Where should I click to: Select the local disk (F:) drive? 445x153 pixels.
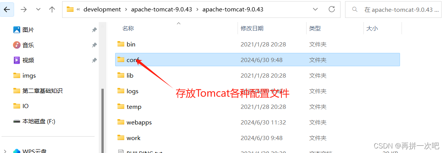click(x=34, y=121)
